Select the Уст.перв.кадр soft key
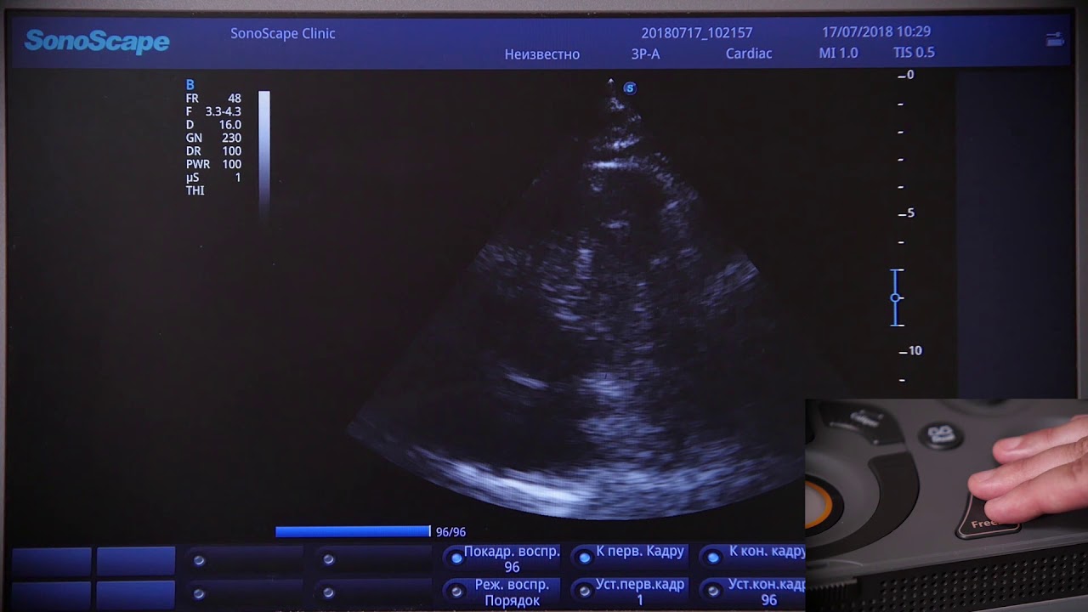 pos(631,592)
